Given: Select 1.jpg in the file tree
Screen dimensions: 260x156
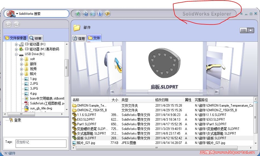Looking at the screenshot, I should [33, 79].
